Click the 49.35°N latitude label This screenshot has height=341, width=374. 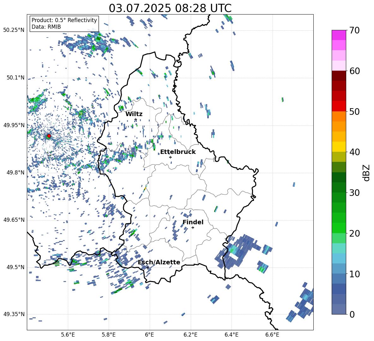(x=14, y=314)
